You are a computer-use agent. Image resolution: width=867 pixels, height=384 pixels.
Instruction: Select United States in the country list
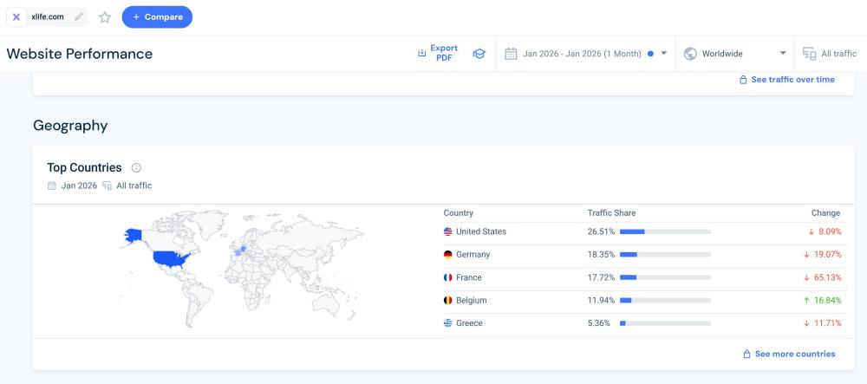pyautogui.click(x=480, y=231)
